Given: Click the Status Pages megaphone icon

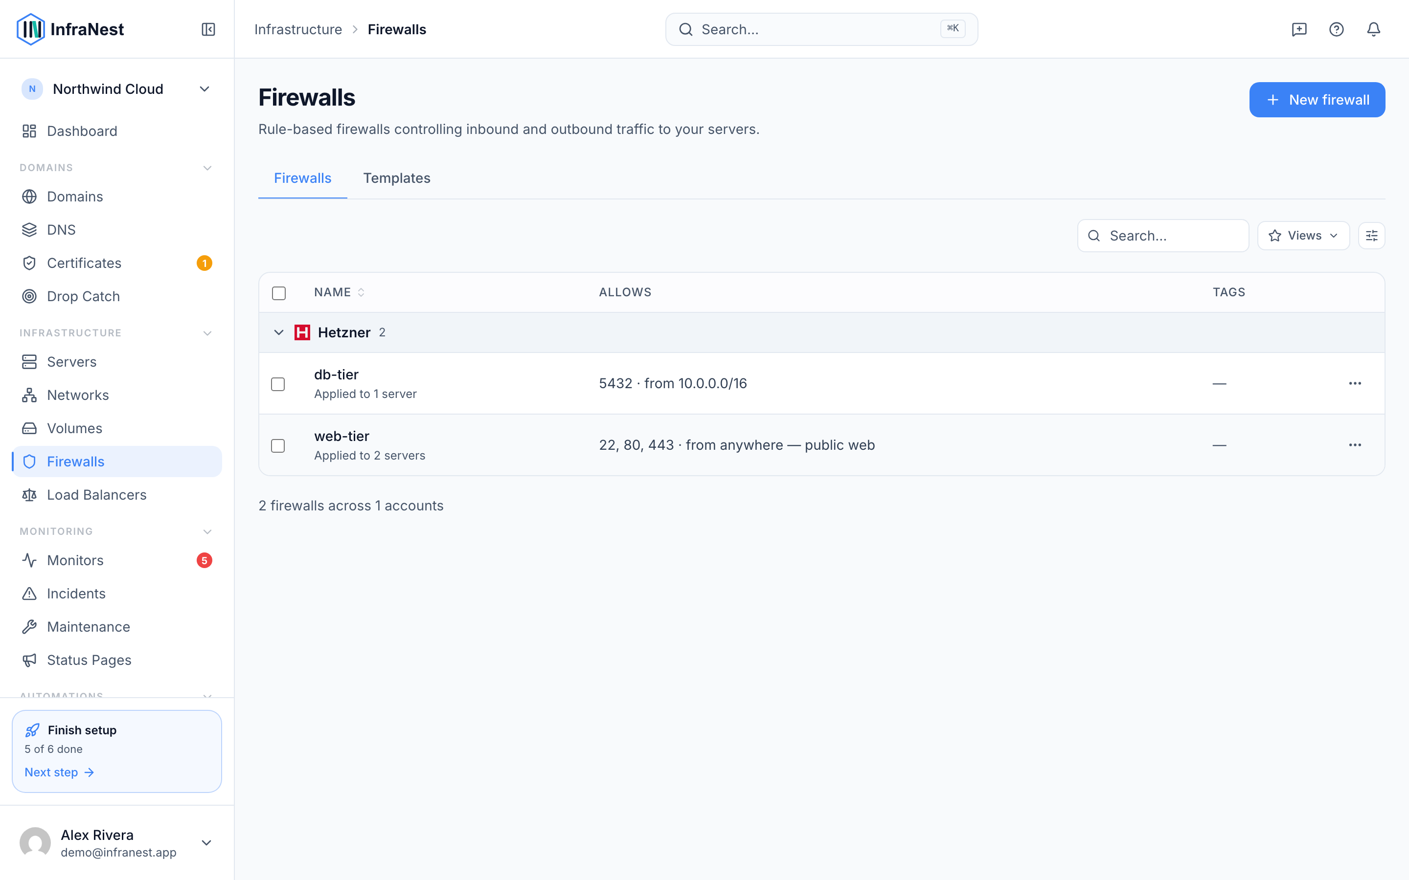Looking at the screenshot, I should [29, 660].
